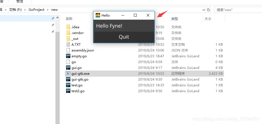Navigate to GoProject in the breadcrumb

click(36, 10)
